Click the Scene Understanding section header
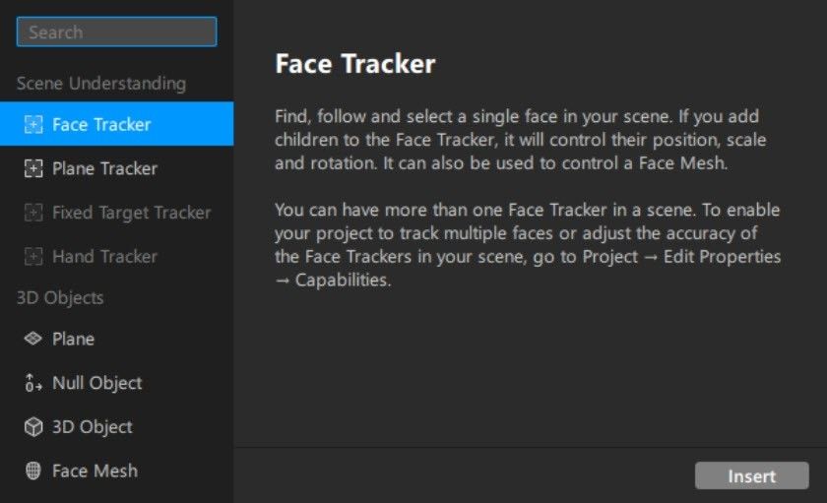The width and height of the screenshot is (827, 503). point(101,84)
